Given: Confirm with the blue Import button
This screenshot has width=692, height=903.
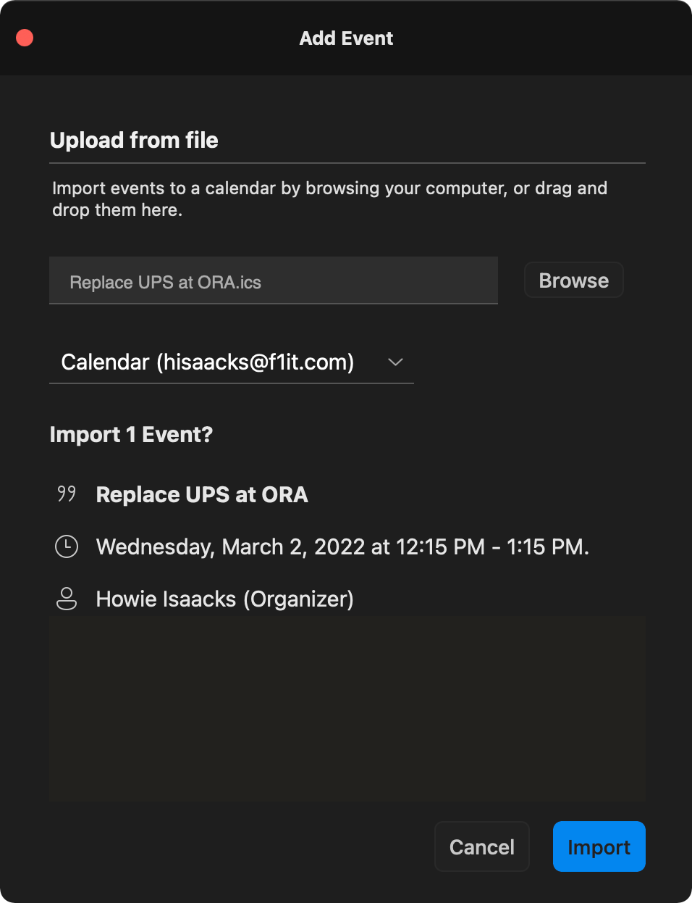Looking at the screenshot, I should tap(599, 846).
